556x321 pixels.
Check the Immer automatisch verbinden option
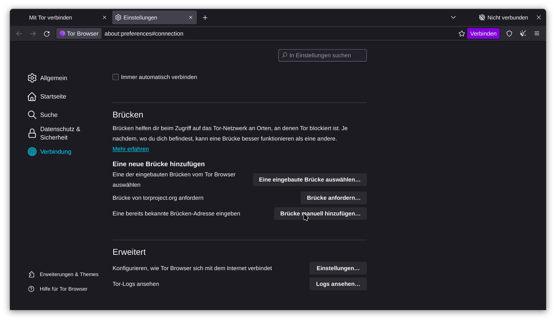coord(115,77)
